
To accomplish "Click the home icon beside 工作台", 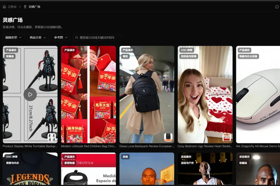I will pos(4,7).
